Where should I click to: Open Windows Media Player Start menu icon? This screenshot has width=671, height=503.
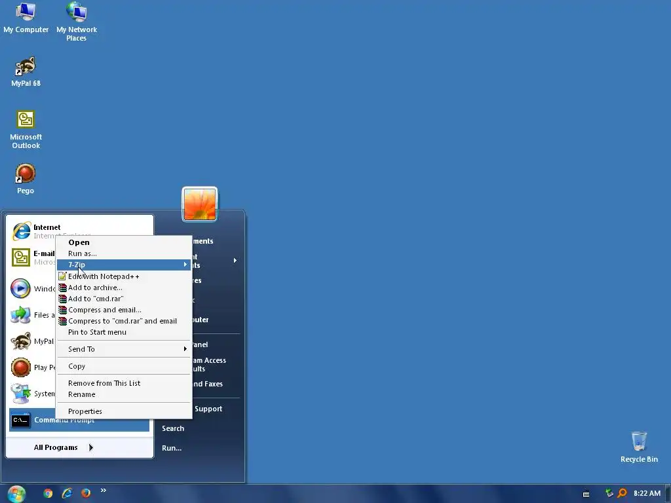20,288
